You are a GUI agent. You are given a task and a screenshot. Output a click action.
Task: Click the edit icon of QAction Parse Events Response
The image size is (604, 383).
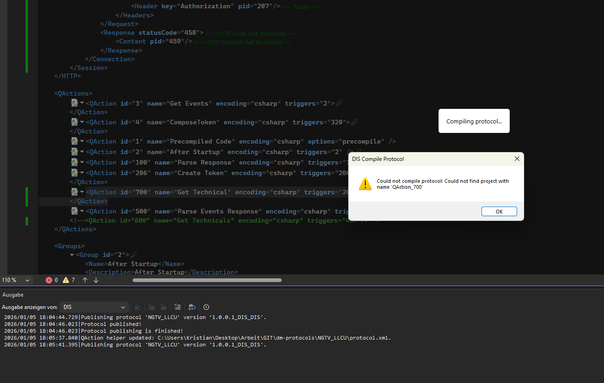coord(75,211)
